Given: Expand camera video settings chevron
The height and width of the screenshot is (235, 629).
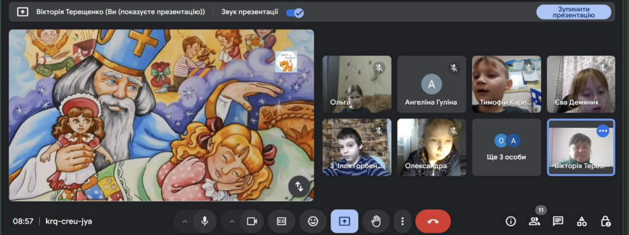Looking at the screenshot, I should [232, 221].
